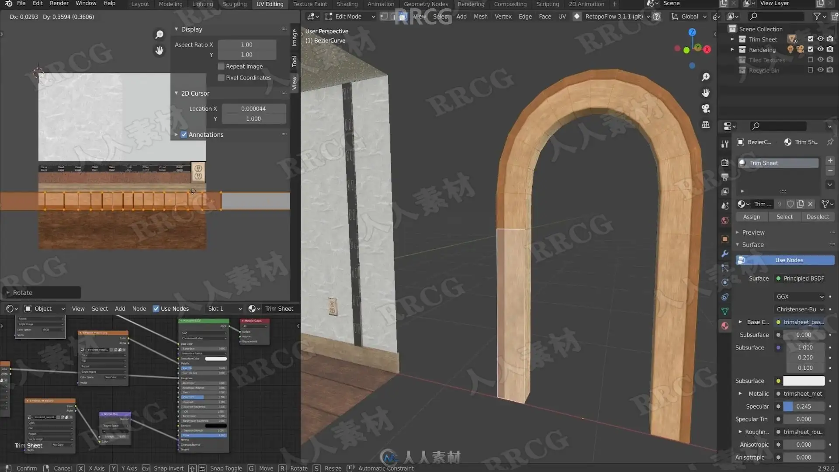Collapse the 2D Cursor panel

point(176,93)
